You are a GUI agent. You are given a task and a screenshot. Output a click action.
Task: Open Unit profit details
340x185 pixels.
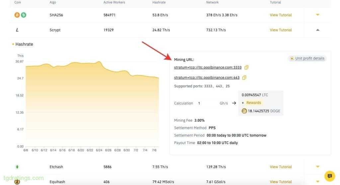click(x=309, y=58)
